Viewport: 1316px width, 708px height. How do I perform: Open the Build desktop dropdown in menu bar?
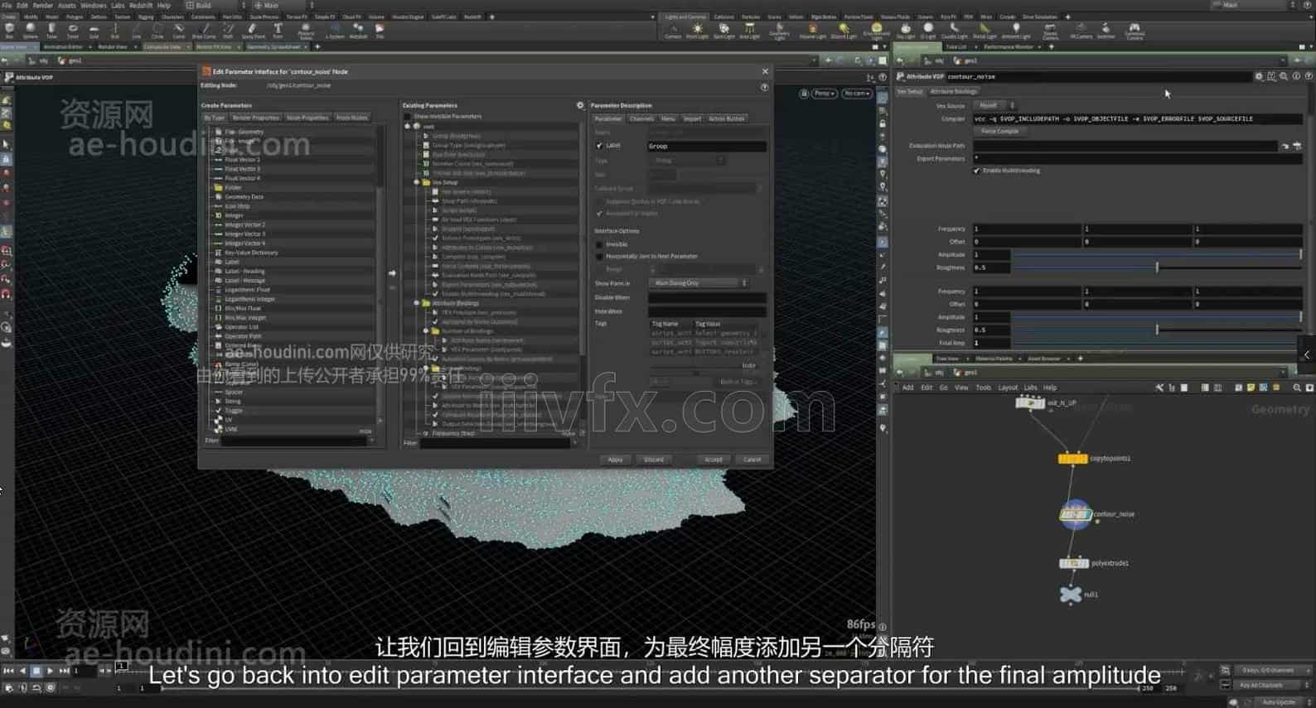pyautogui.click(x=216, y=5)
